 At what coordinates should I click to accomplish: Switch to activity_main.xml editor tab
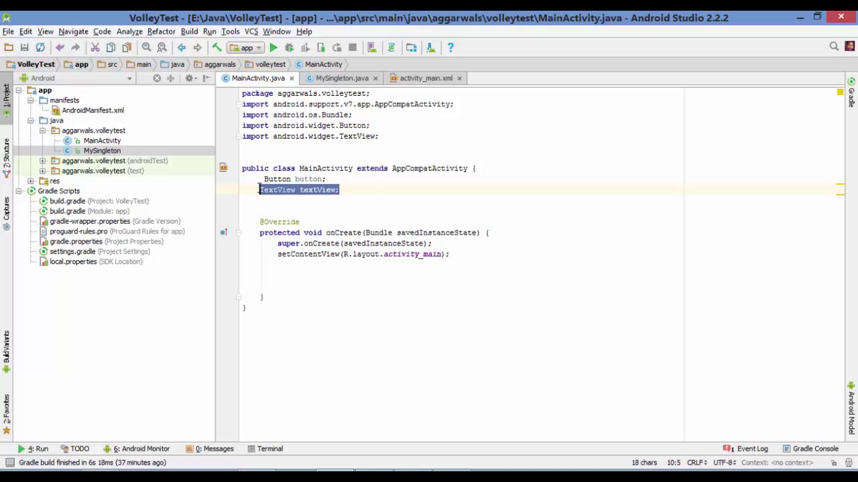[426, 78]
